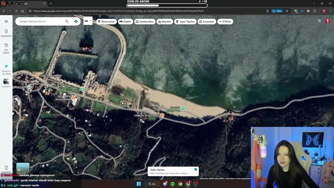334x188 pixels.
Task: Open Spotify from the taskbar
Action: point(172,184)
